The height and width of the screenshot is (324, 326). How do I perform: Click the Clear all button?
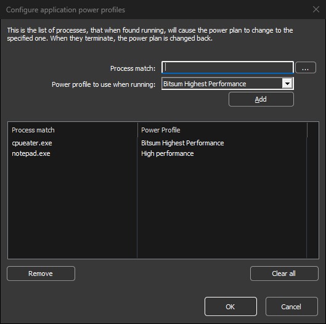click(284, 273)
